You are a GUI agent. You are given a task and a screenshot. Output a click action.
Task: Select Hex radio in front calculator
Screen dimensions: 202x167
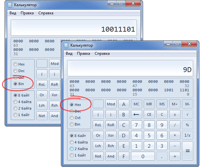pyautogui.click(x=76, y=105)
